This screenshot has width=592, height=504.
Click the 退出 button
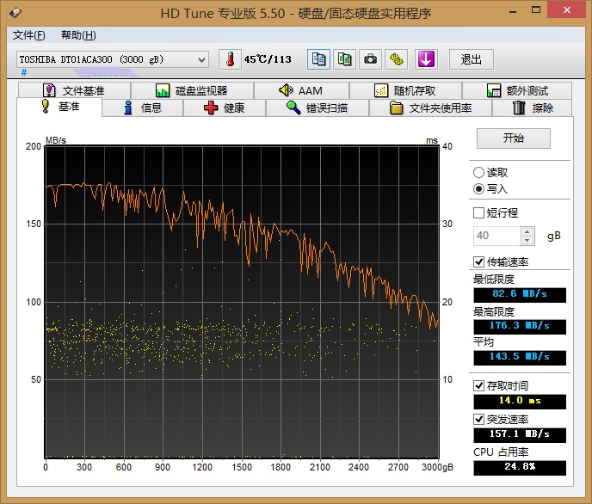(x=472, y=59)
